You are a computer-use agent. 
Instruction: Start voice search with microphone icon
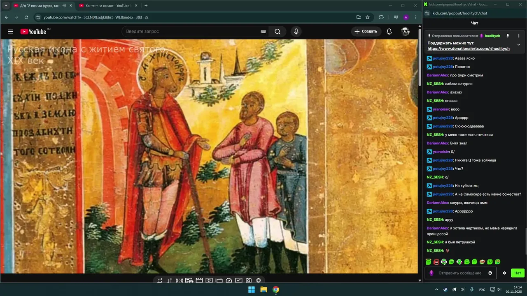tap(296, 32)
